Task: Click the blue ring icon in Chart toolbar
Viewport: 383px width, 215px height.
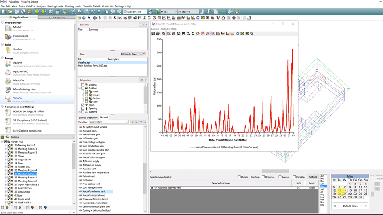Action: pos(237,34)
